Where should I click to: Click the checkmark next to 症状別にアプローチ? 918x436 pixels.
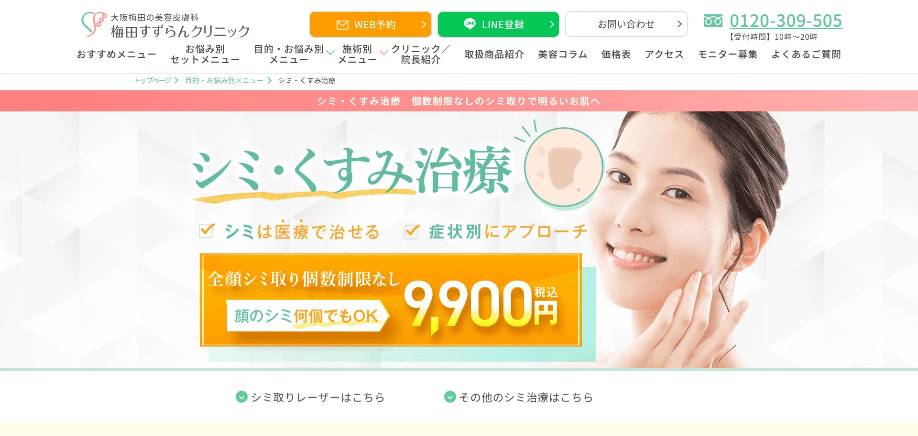[x=412, y=231]
